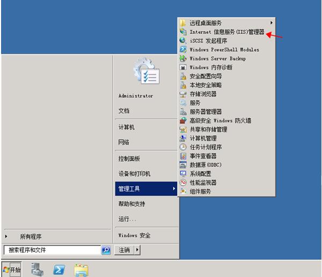Open the file explorer taskbar icon
Screen dimensions: 322x277
81,269
